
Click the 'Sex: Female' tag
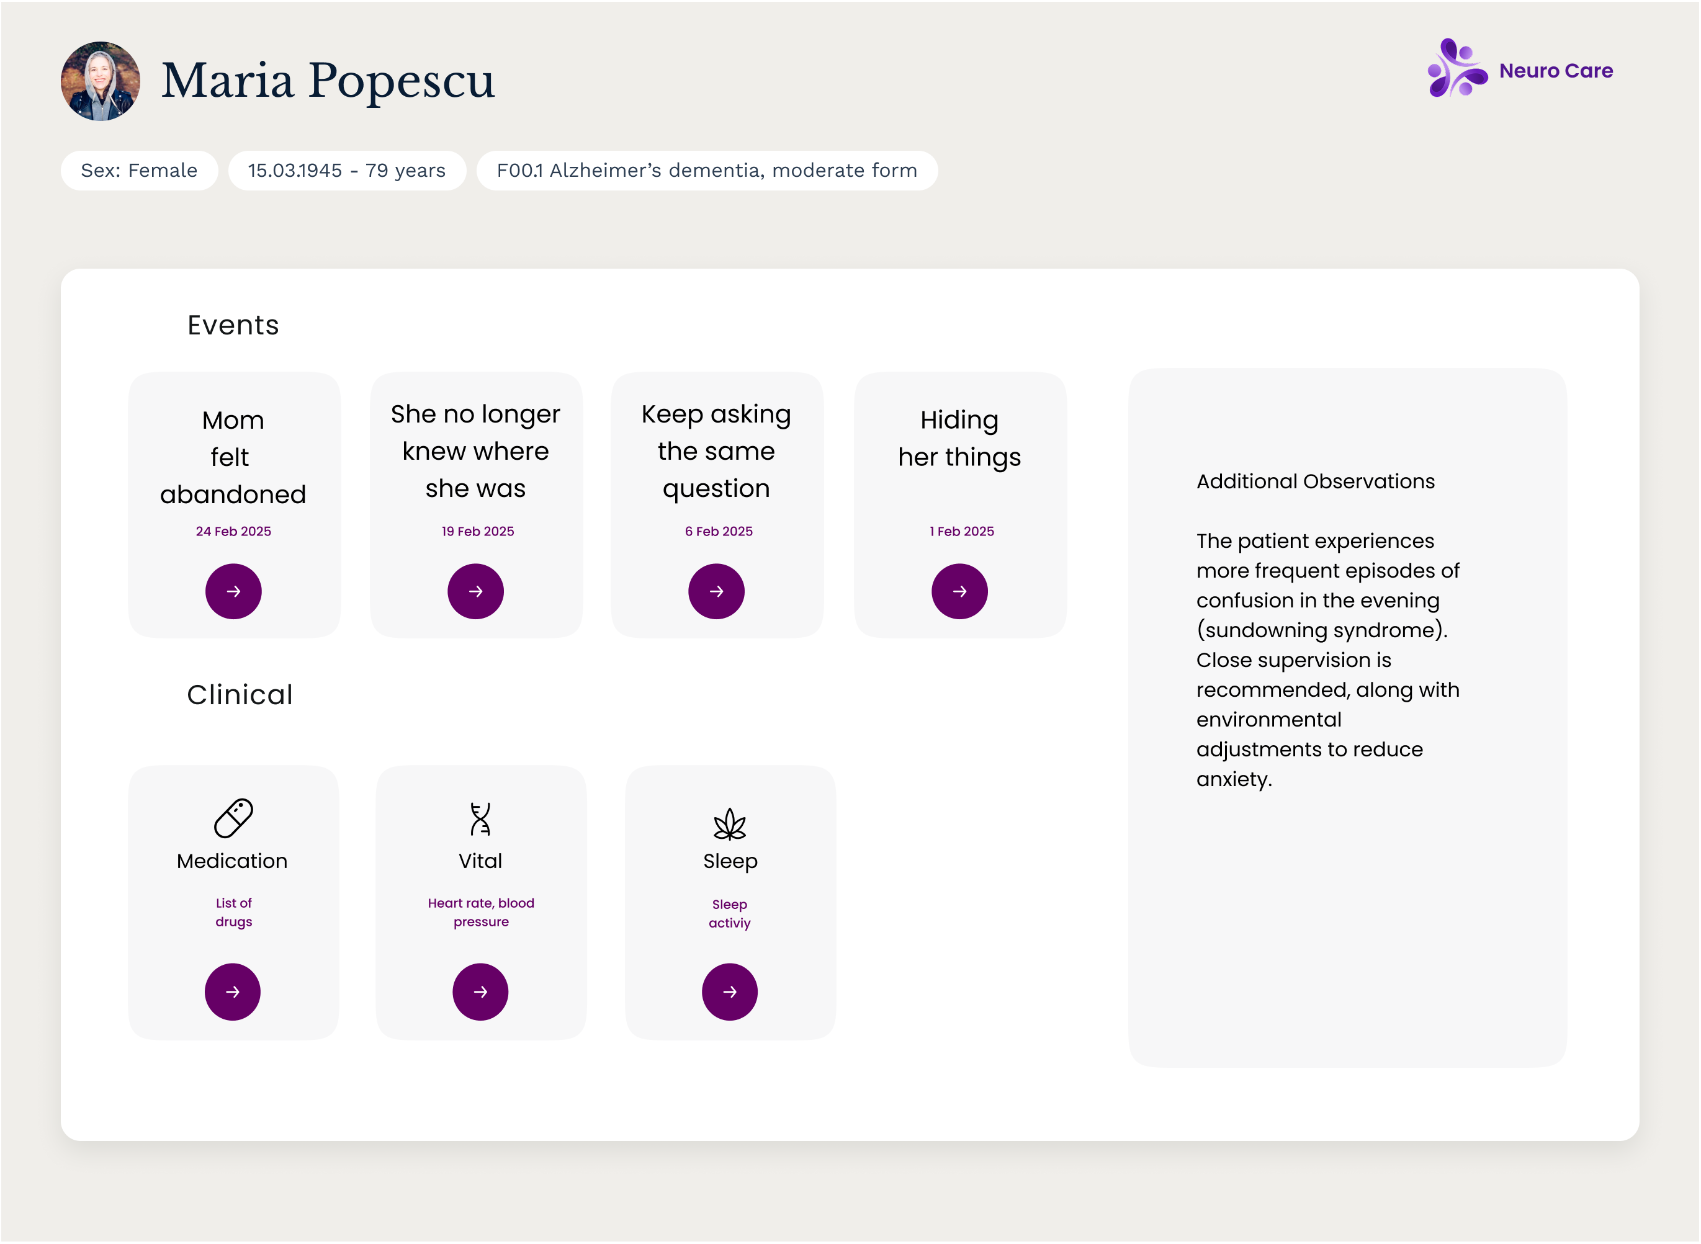pyautogui.click(x=139, y=171)
